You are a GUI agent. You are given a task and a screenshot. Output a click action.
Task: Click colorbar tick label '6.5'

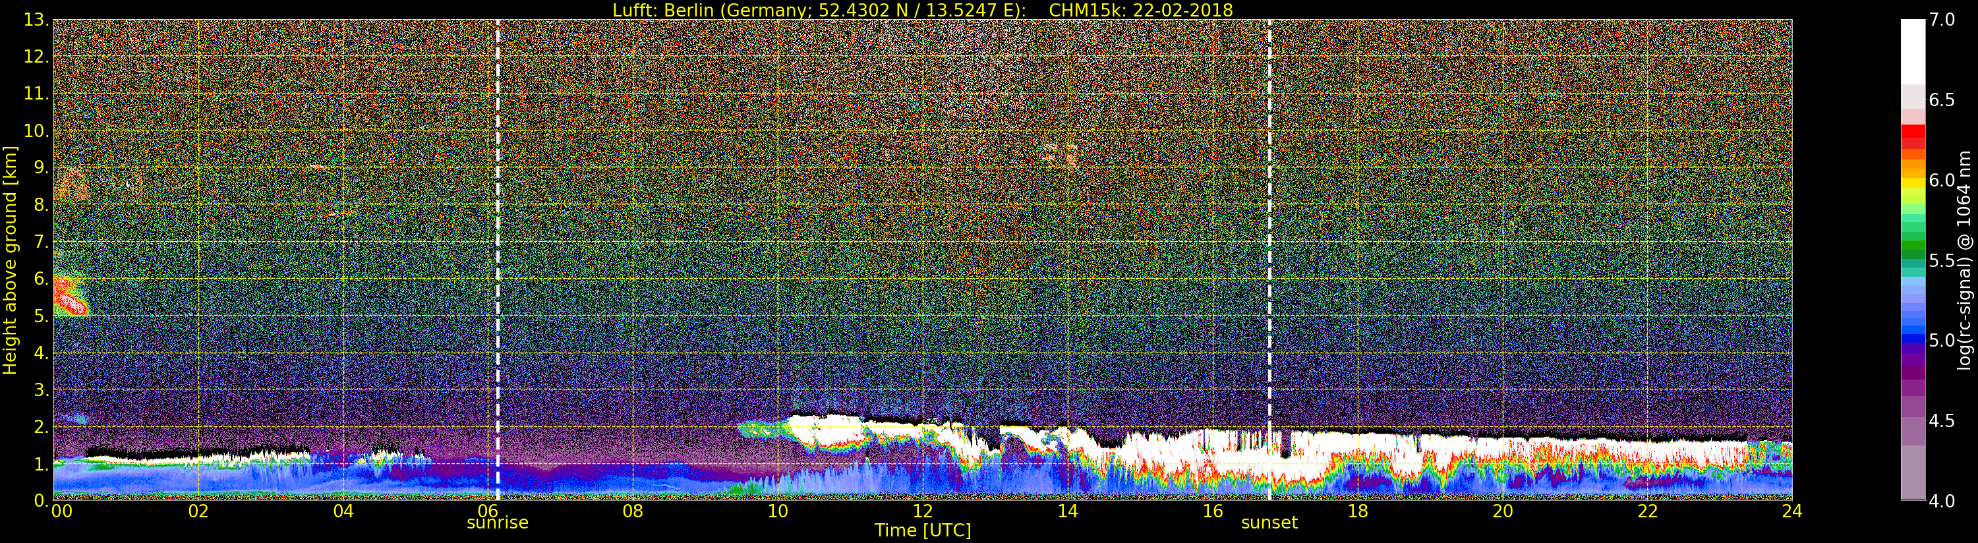tap(1942, 100)
